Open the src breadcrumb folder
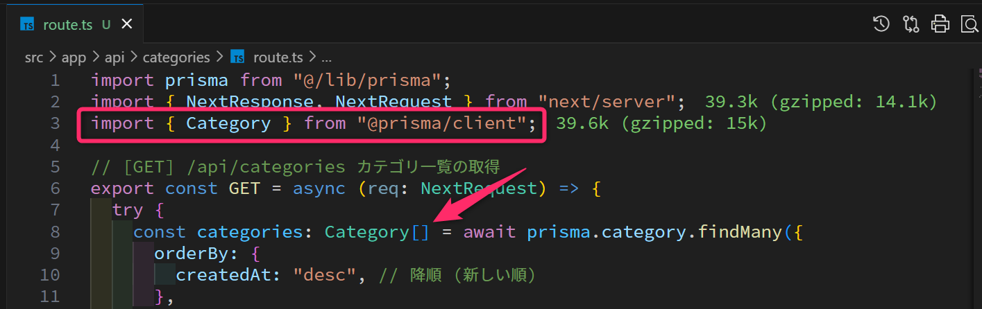This screenshot has height=309, width=982. point(34,57)
